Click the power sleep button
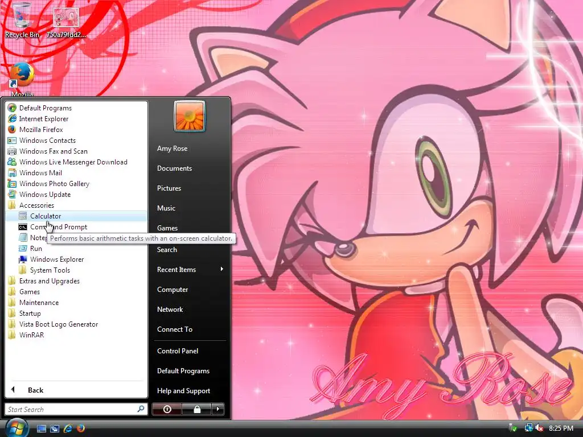The image size is (583, 437). [167, 409]
